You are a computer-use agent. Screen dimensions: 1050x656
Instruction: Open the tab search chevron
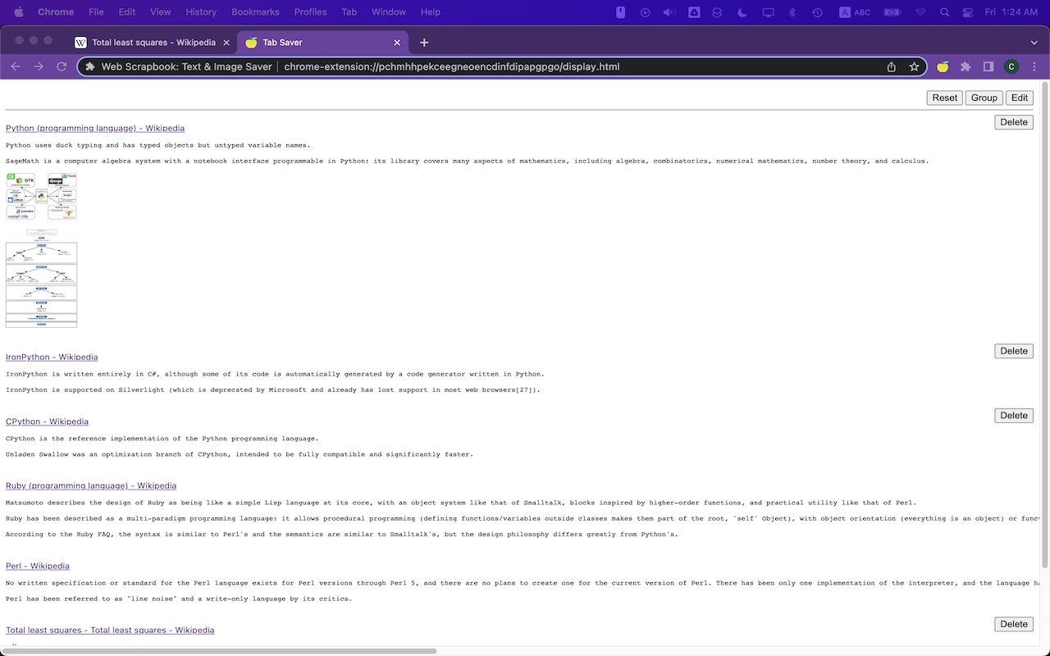[1033, 42]
